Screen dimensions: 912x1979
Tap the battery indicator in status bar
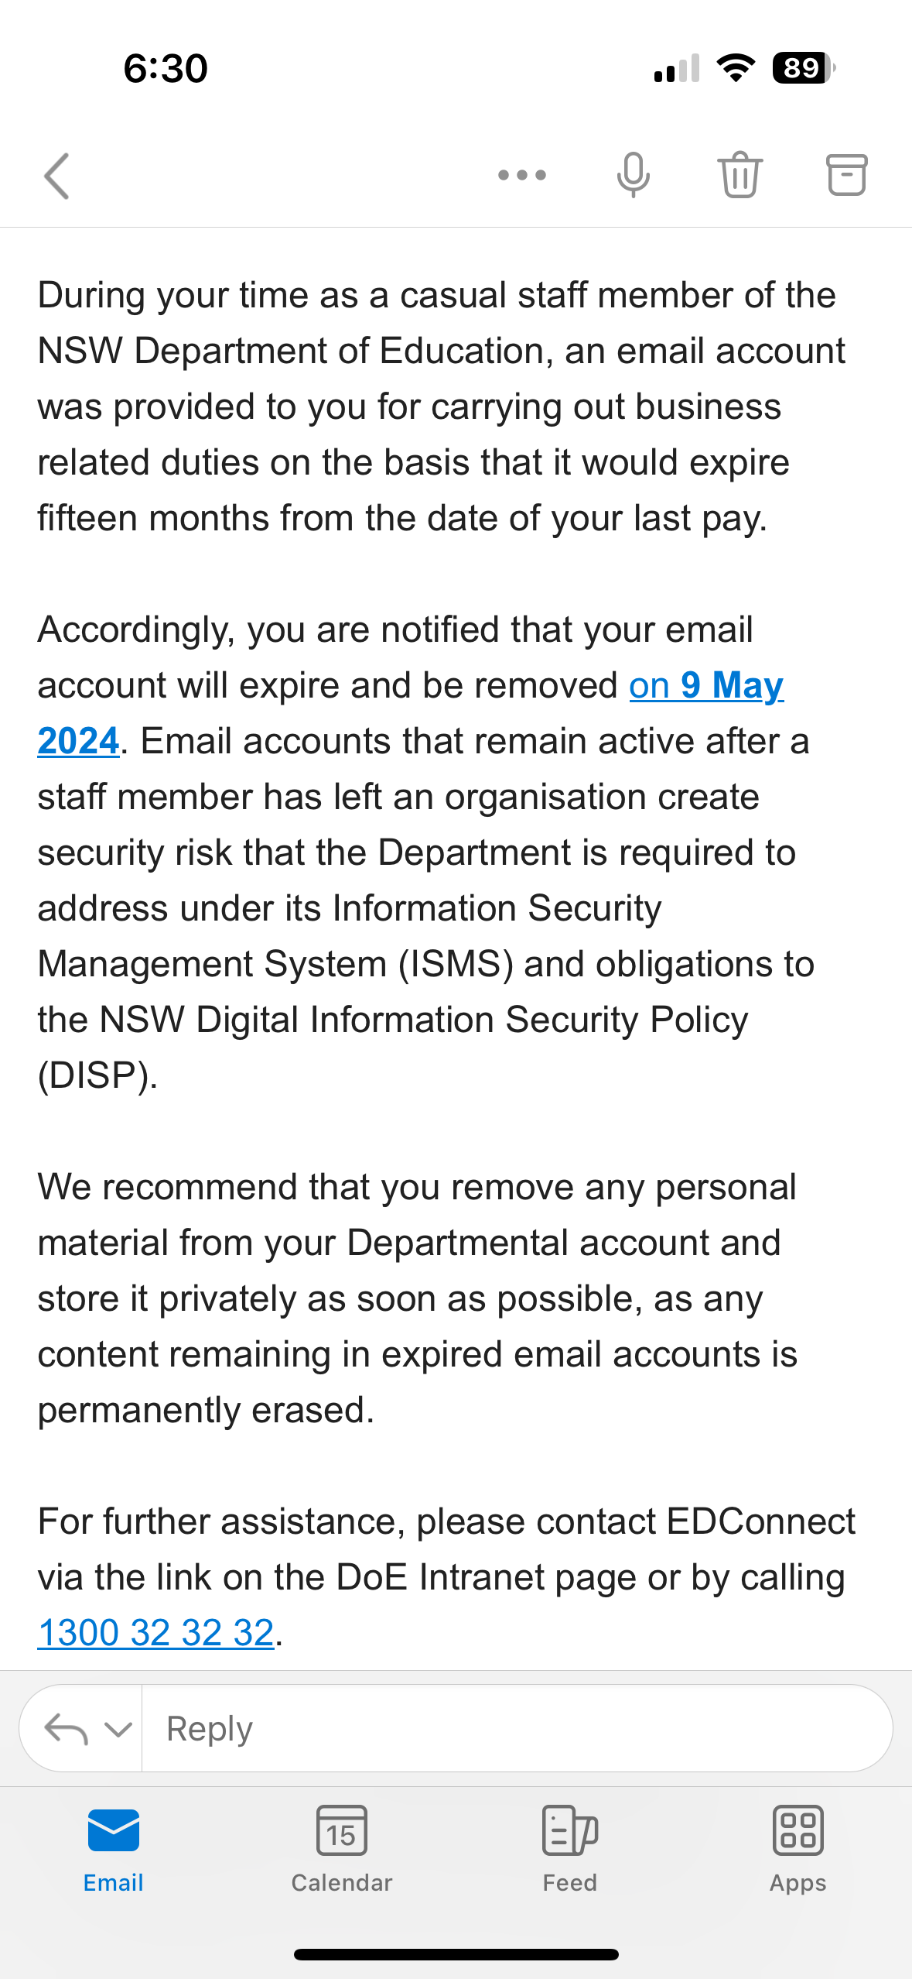coord(803,68)
